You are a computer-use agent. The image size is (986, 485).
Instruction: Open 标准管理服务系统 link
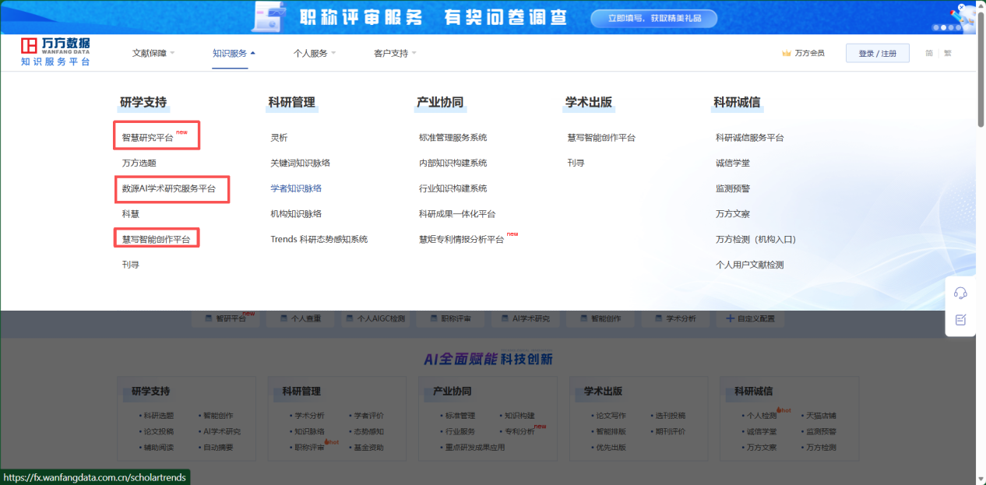453,138
